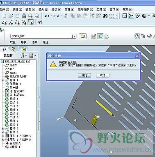The width and height of the screenshot is (155, 157).
Task: Click the What's This help pointer icon
Action: [x=40, y=22]
